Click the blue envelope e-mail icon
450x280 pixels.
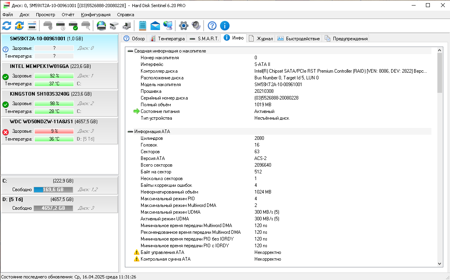(x=155, y=26)
